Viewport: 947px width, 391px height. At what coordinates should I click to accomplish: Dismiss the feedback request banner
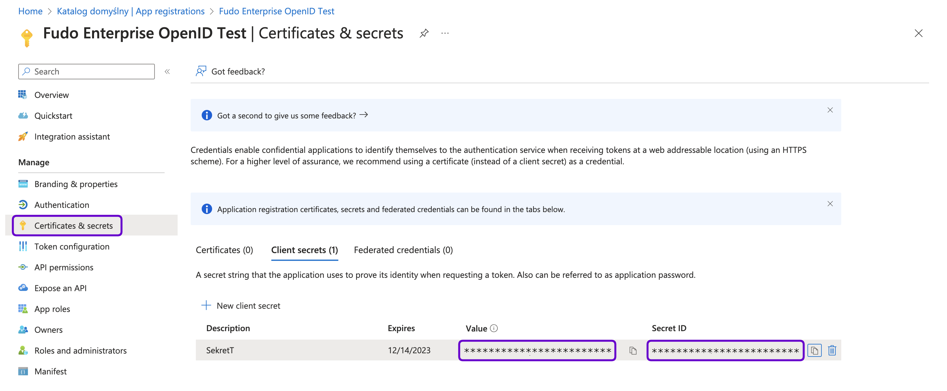pos(830,110)
